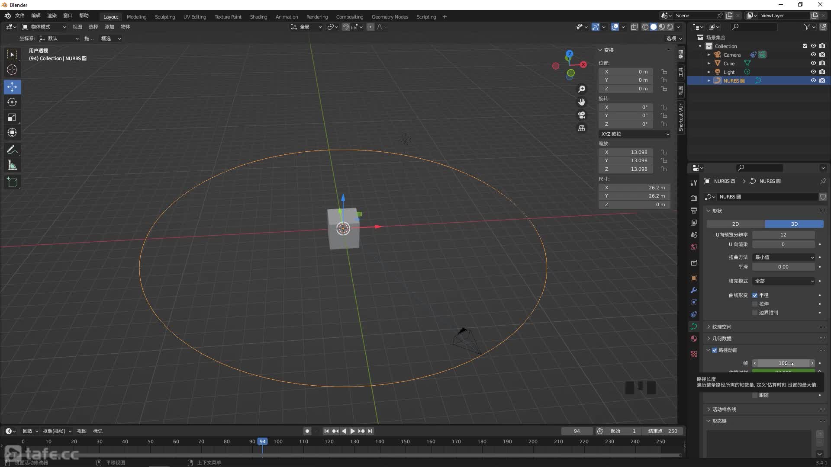Switch to the Geometry Nodes workspace tab
This screenshot has height=467, width=831.
pyautogui.click(x=390, y=17)
